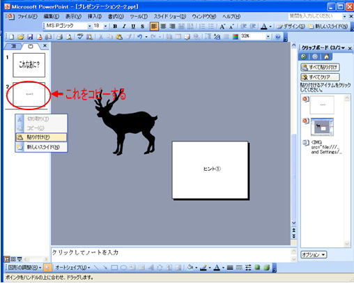Screen dimensions: 354x283
Task: Click the Undo arrow icon
Action: point(139,37)
